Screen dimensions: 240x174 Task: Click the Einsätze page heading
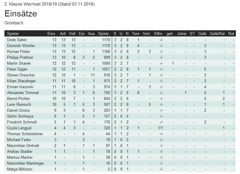pyautogui.click(x=21, y=14)
